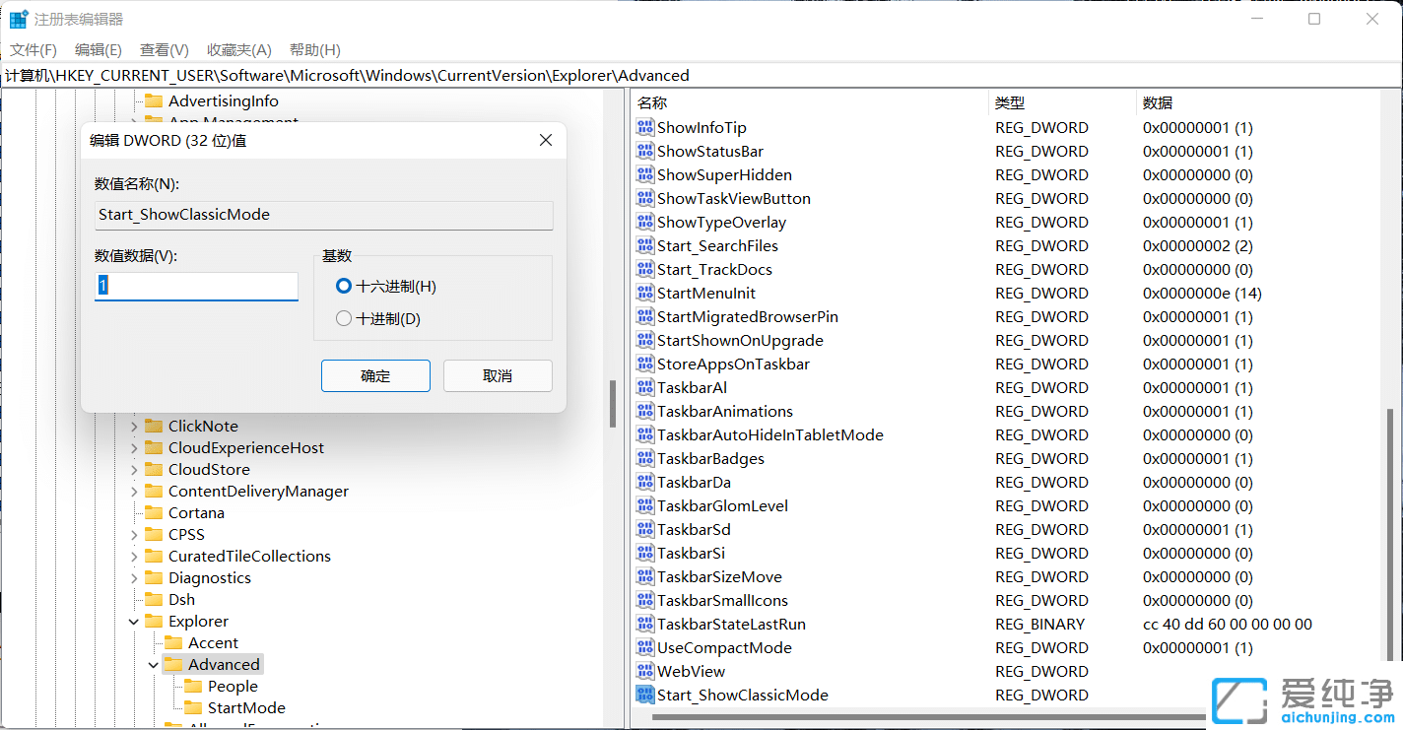Expand the Diagnostics tree node
The height and width of the screenshot is (730, 1403).
pyautogui.click(x=134, y=577)
